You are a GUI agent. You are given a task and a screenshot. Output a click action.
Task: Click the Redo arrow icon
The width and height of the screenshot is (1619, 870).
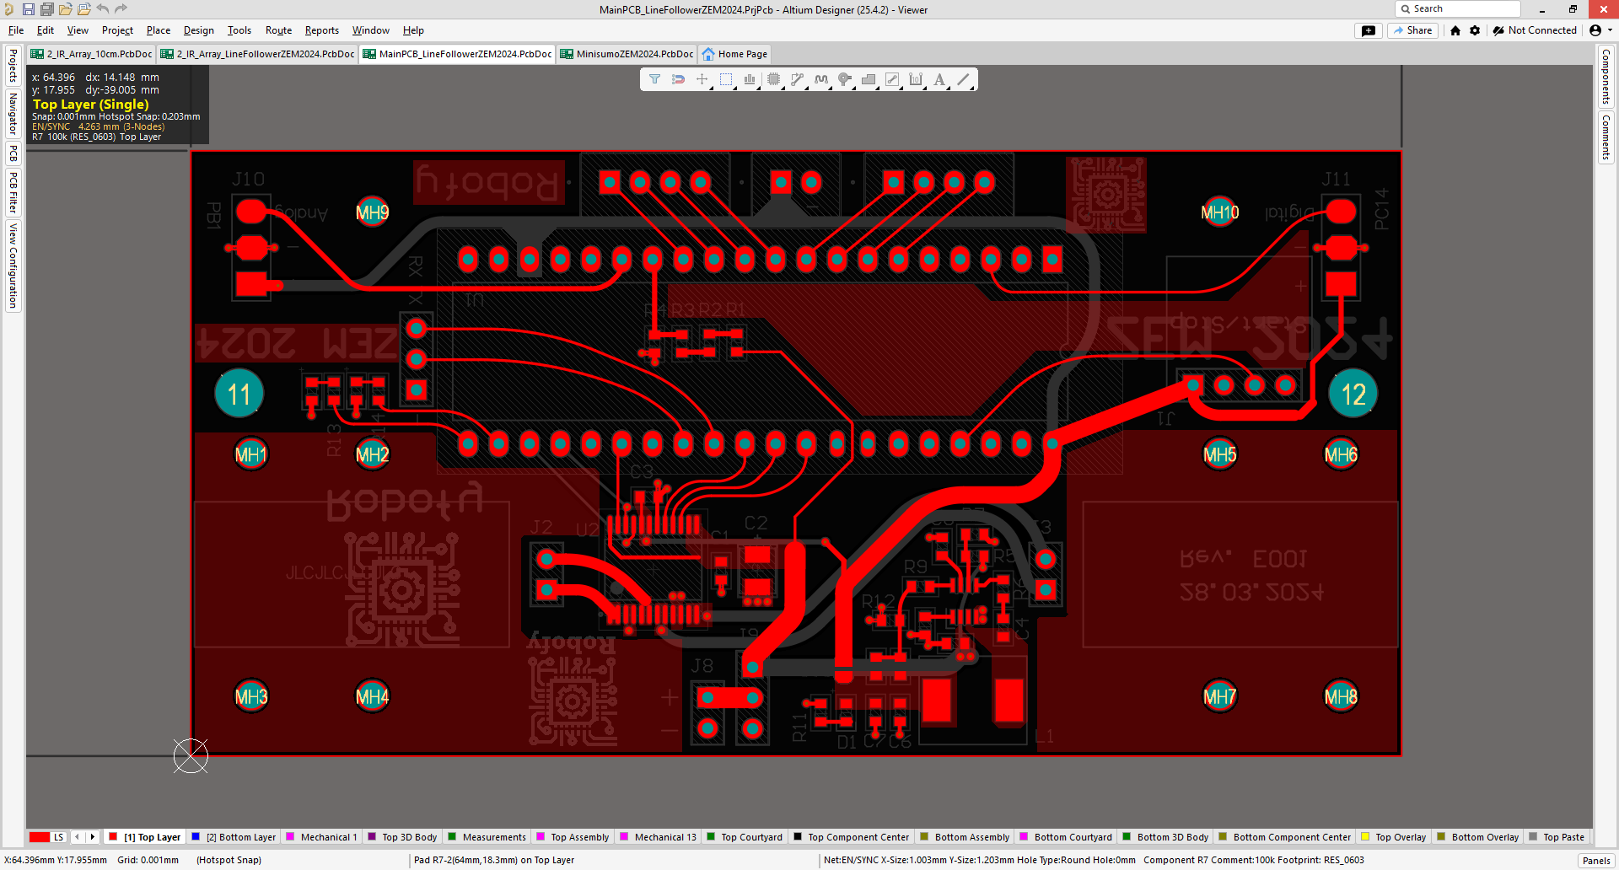(121, 9)
